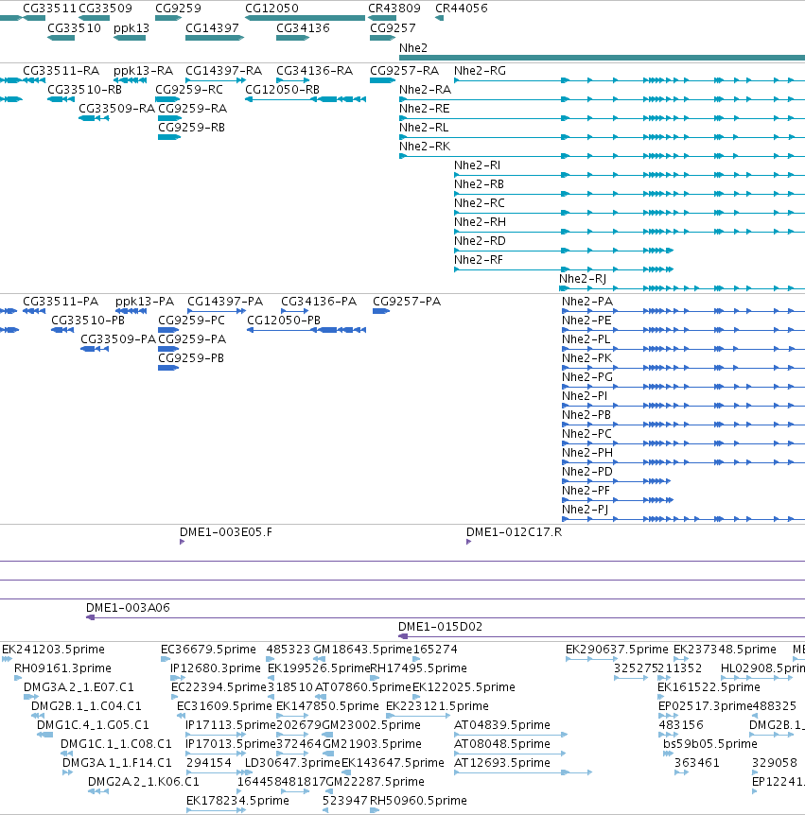Select transcript CG33509-RA
The image size is (805, 815).
coord(117,108)
